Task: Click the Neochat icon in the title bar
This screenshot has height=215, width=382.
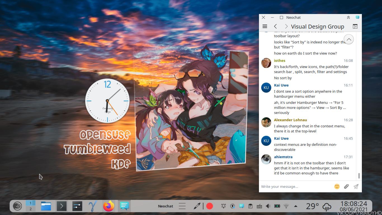Action: tap(357, 17)
